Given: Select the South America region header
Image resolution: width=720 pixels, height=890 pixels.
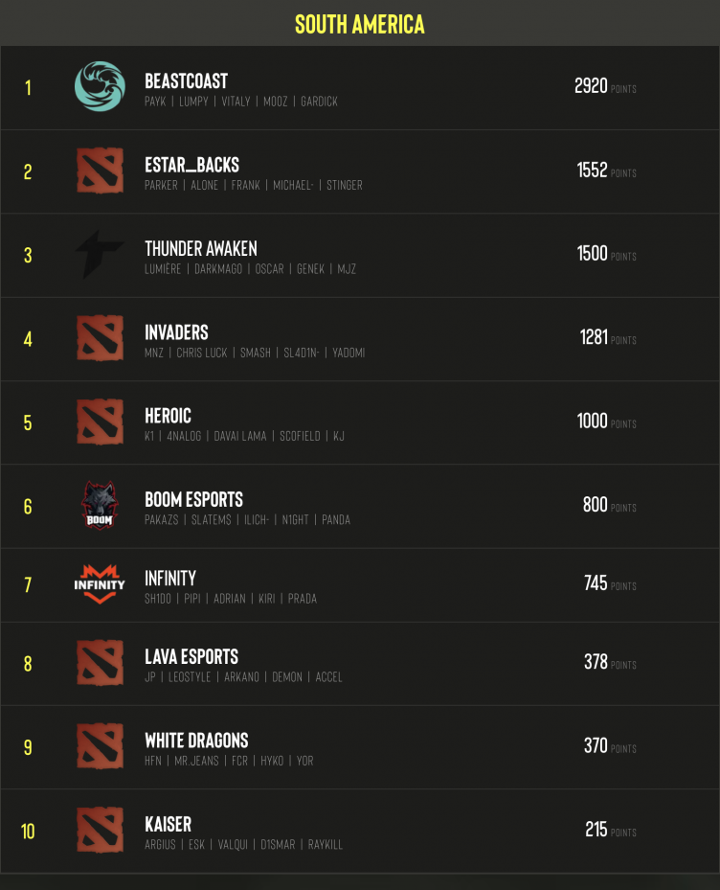Looking at the screenshot, I should [x=360, y=24].
